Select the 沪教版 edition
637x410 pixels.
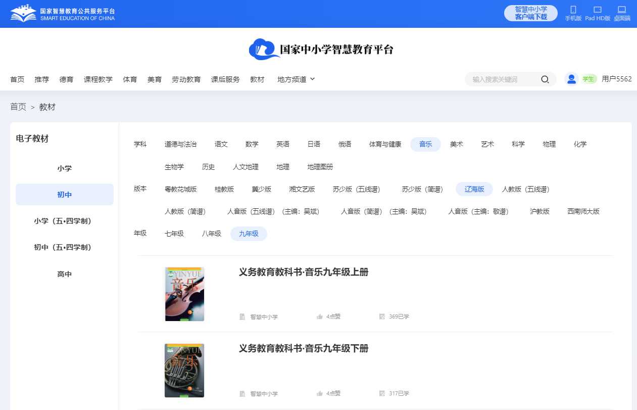coord(540,211)
